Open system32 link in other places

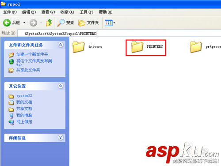point(24,96)
